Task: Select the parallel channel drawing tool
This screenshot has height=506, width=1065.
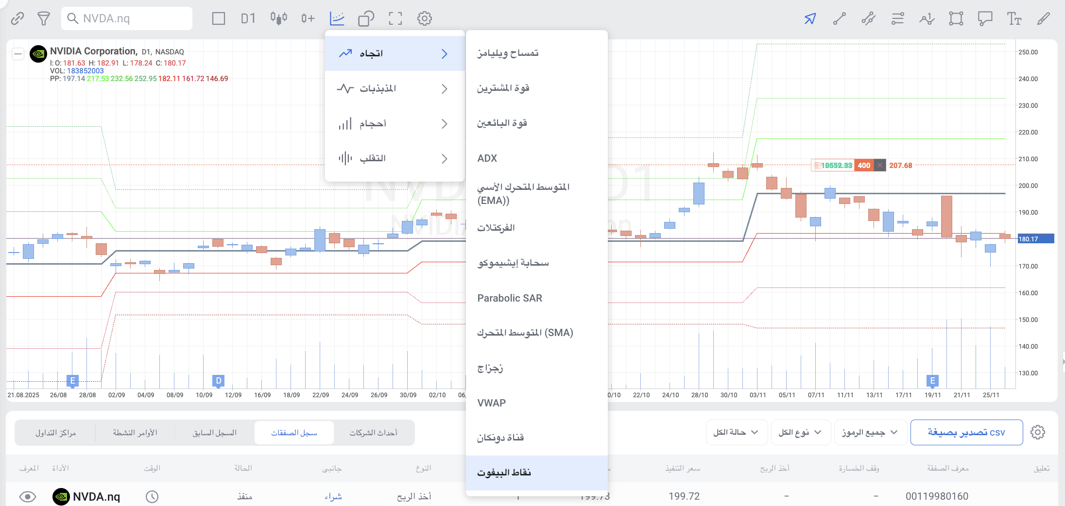Action: (x=868, y=18)
